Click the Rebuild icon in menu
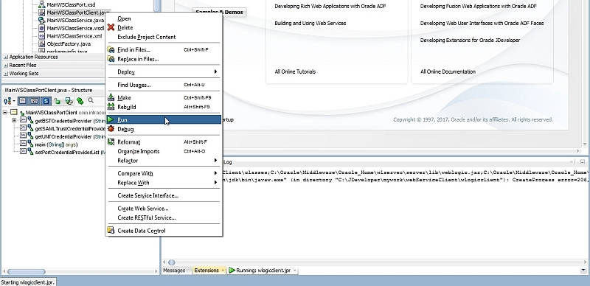The height and width of the screenshot is (286, 590). [111, 107]
